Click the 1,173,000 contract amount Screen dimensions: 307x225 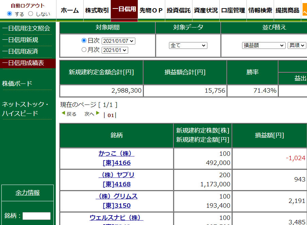215,184
